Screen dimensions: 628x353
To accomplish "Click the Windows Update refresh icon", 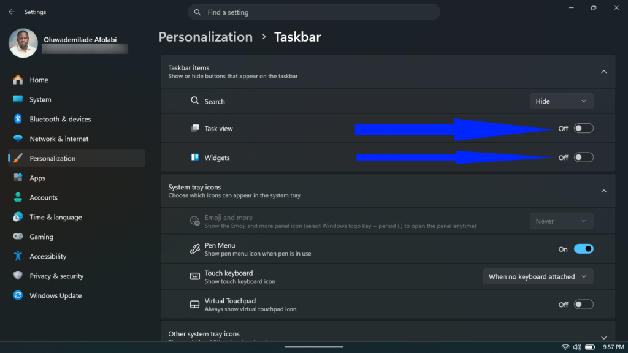I will coord(18,295).
